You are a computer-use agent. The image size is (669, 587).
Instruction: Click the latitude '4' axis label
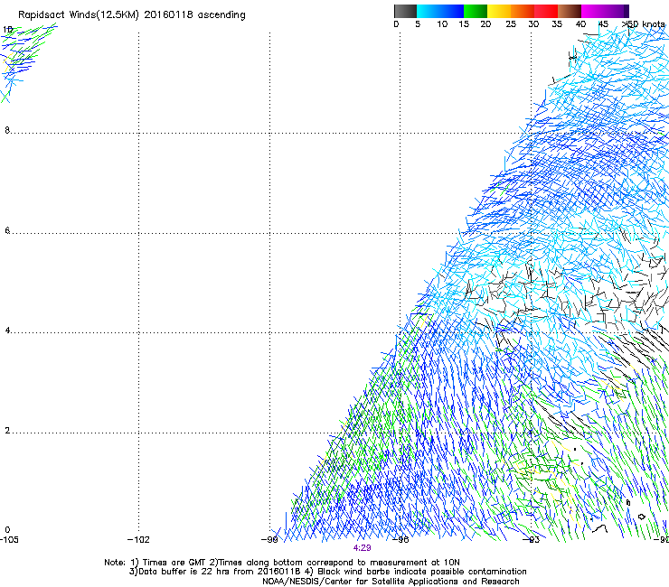[7, 331]
